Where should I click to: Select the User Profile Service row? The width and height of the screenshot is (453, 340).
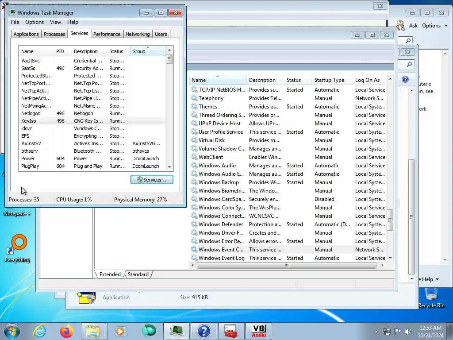(288, 132)
